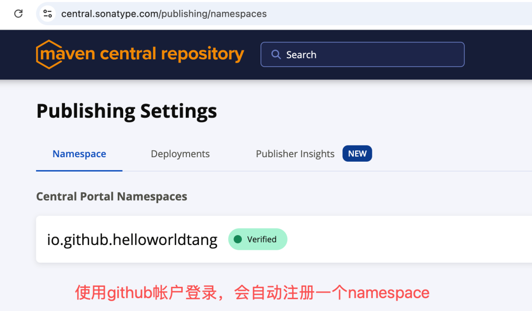This screenshot has height=311, width=532.
Task: Click the Publishing Settings heading
Action: [127, 111]
